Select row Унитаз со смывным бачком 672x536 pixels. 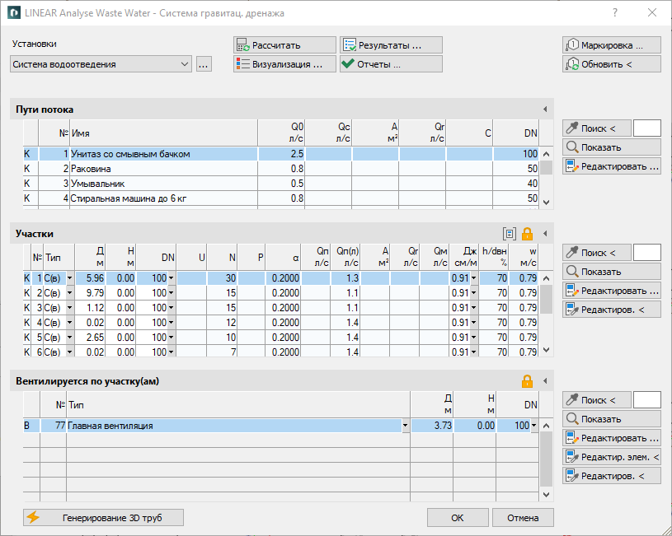pyautogui.click(x=280, y=154)
